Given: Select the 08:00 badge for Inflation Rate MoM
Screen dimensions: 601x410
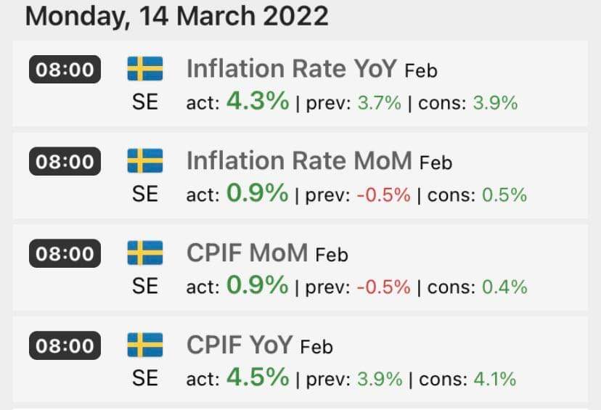Looking at the screenshot, I should [65, 161].
